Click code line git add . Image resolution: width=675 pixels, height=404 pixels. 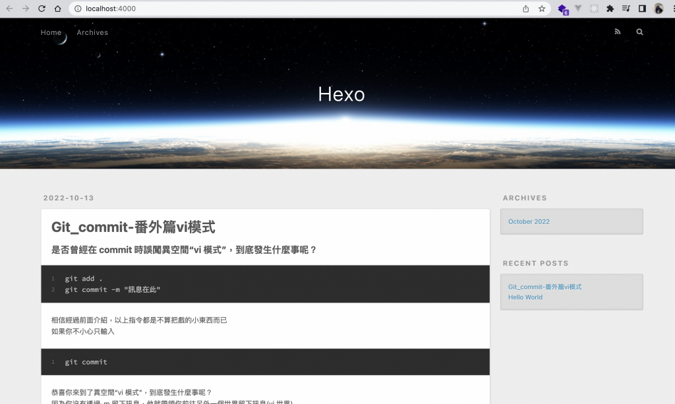(84, 279)
